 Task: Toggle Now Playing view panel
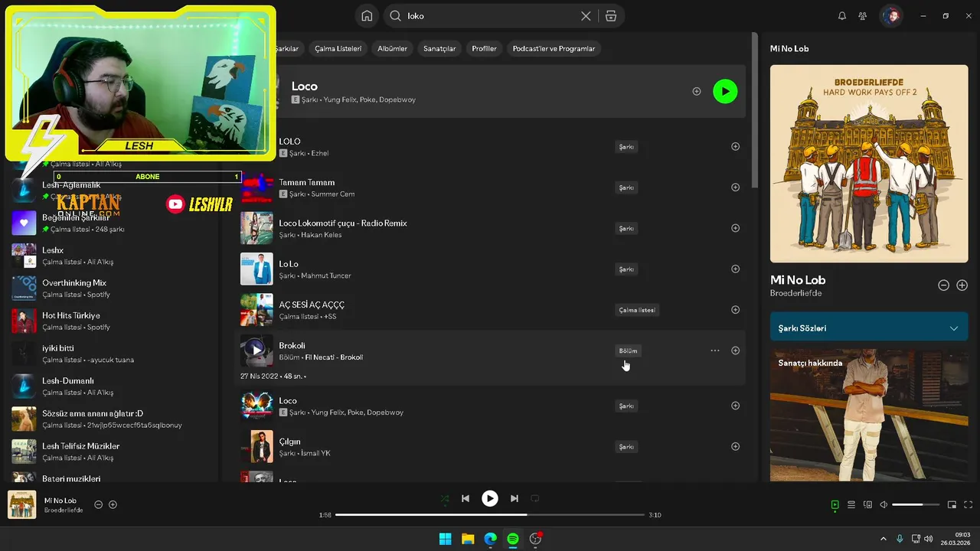[x=835, y=505]
